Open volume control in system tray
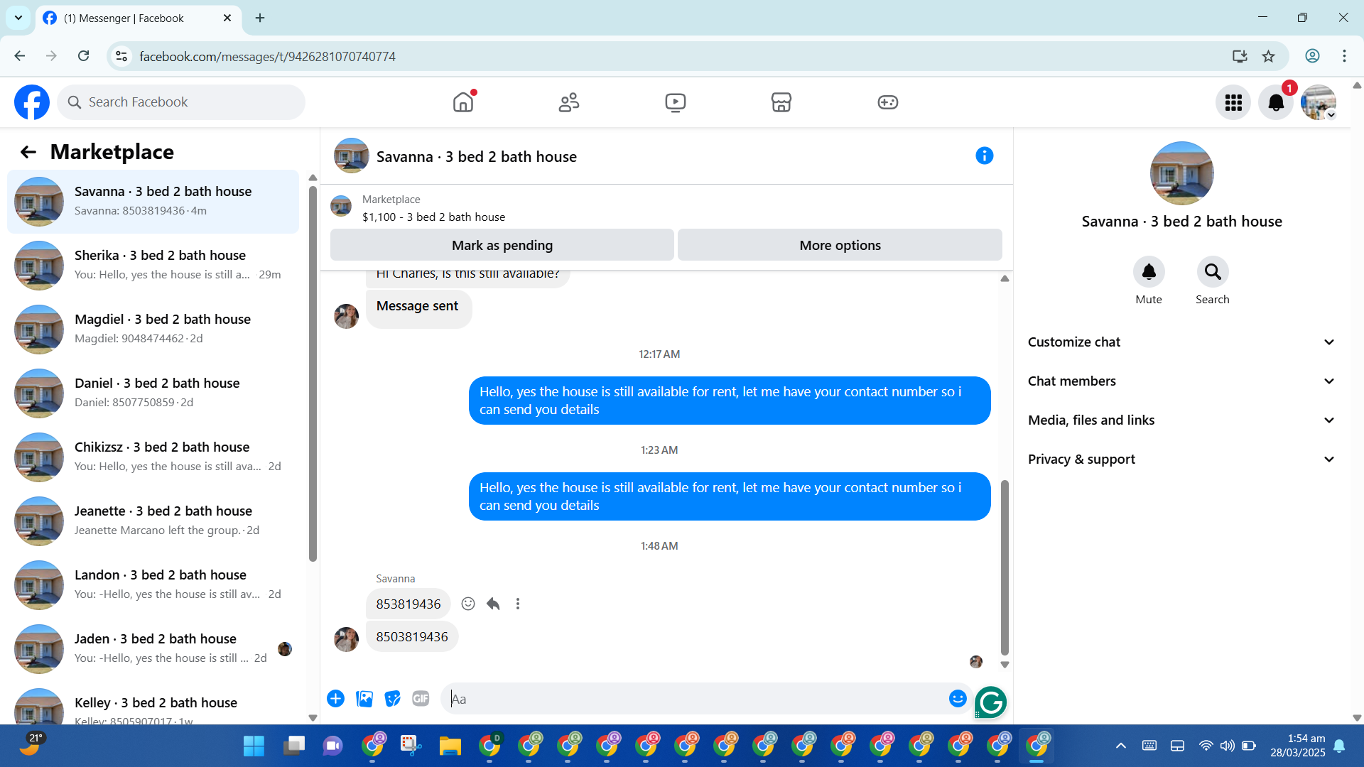 coord(1227,746)
